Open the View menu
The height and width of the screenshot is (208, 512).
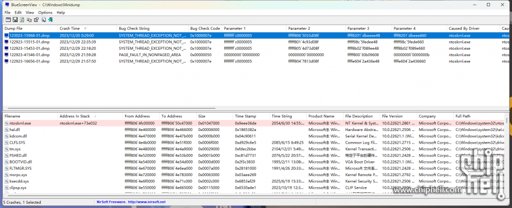(x=30, y=13)
